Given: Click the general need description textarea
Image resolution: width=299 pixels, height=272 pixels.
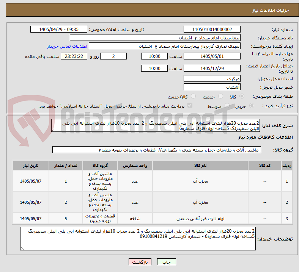Looking at the screenshot, I should tap(156, 126).
